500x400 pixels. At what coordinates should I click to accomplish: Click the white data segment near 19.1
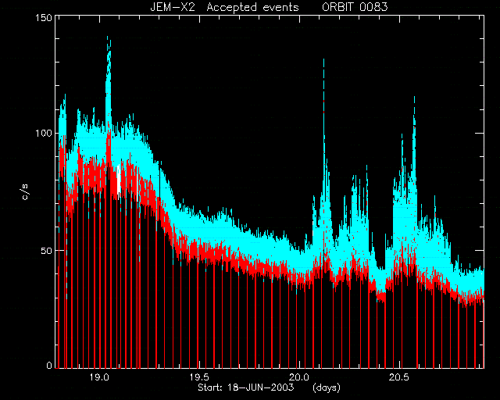(119, 181)
